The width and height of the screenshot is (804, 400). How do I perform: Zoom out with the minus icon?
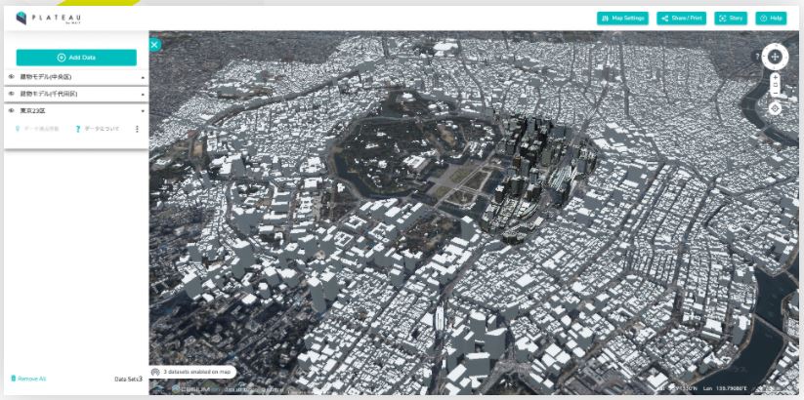click(775, 92)
